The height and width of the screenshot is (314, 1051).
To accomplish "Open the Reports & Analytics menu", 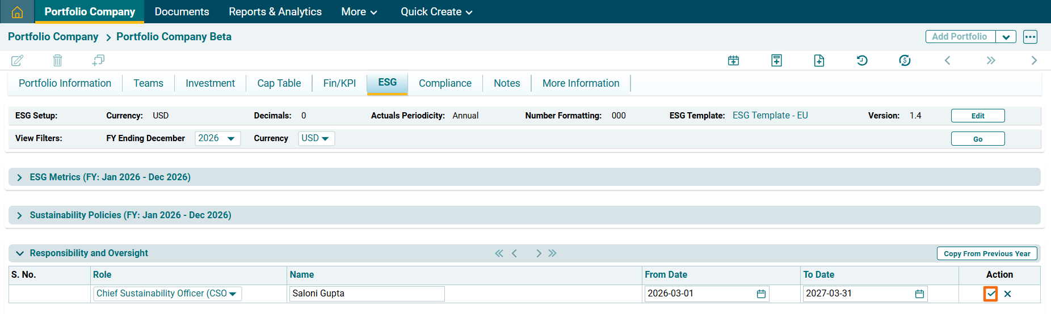I will pos(275,12).
